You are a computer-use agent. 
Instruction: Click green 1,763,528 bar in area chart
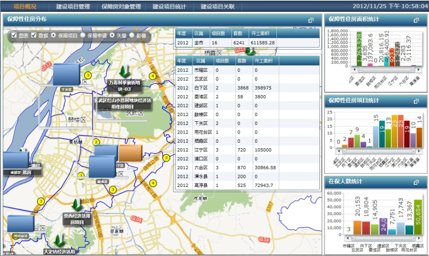(x=359, y=49)
